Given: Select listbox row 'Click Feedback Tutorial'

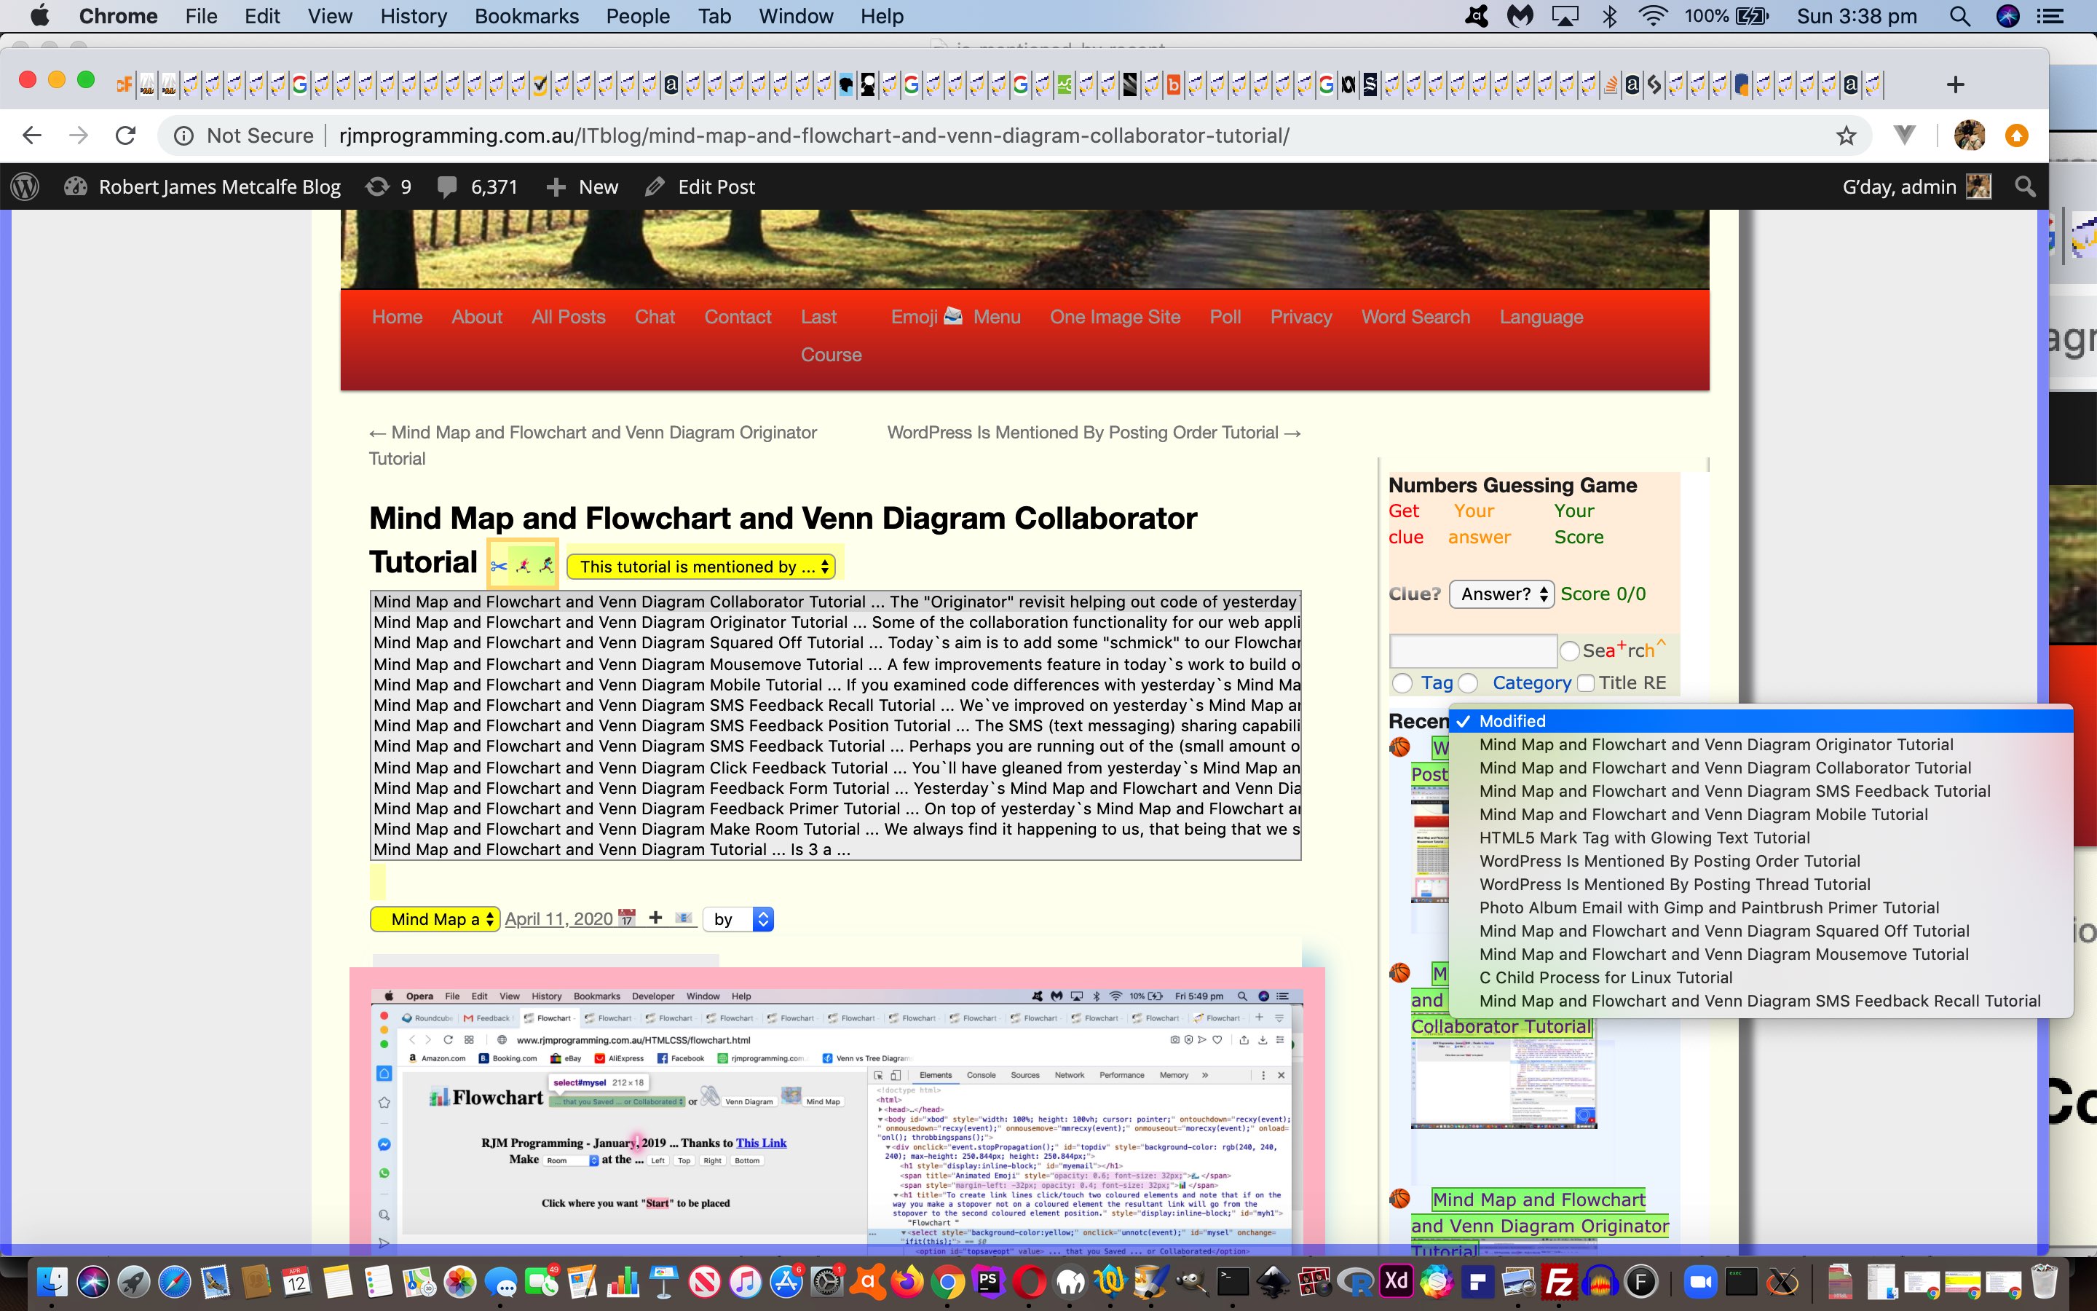Looking at the screenshot, I should click(x=836, y=768).
